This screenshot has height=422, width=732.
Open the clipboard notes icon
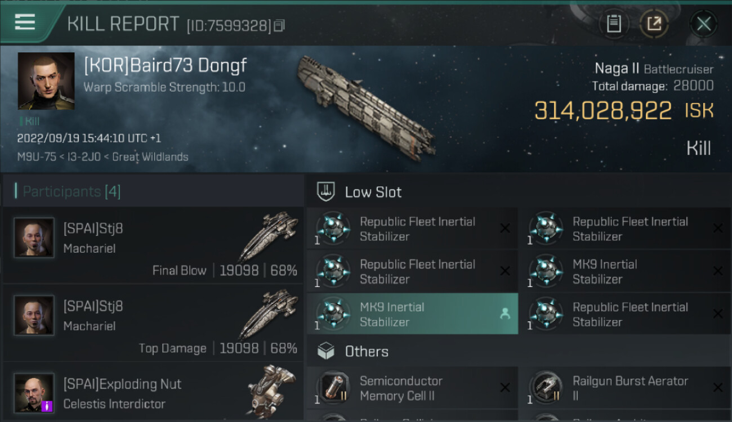tap(613, 24)
